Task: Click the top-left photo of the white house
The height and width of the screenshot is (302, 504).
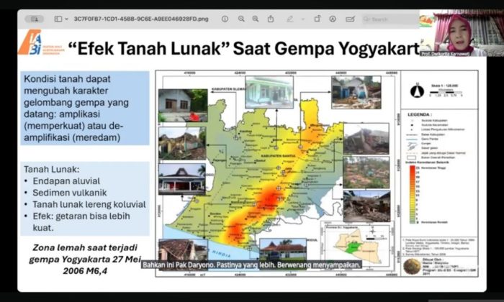Action: coord(183,106)
